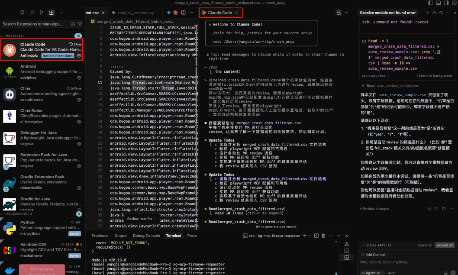The height and width of the screenshot is (275, 458).
Task: Toggle the secondary sidebar layout icon
Action: [446, 3]
